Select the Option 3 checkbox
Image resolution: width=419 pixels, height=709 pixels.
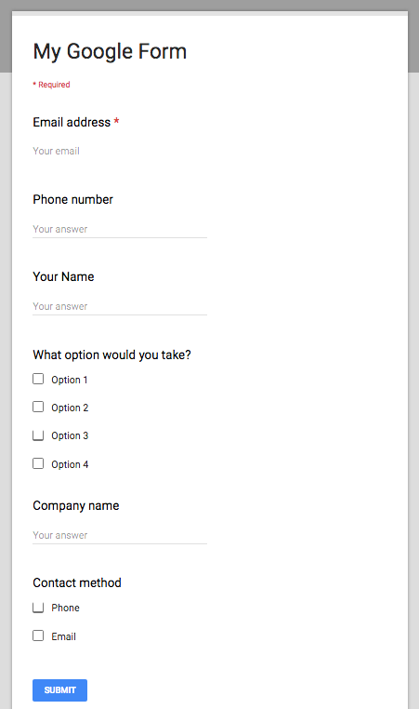pos(38,435)
